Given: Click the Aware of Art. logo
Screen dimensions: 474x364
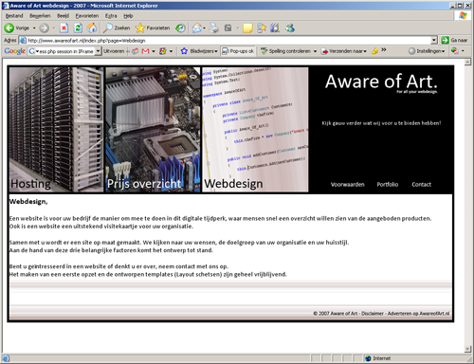Looking at the screenshot, I should (x=381, y=82).
